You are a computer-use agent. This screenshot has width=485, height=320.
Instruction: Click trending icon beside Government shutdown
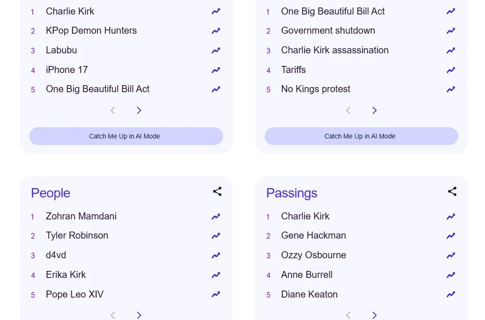point(451,31)
